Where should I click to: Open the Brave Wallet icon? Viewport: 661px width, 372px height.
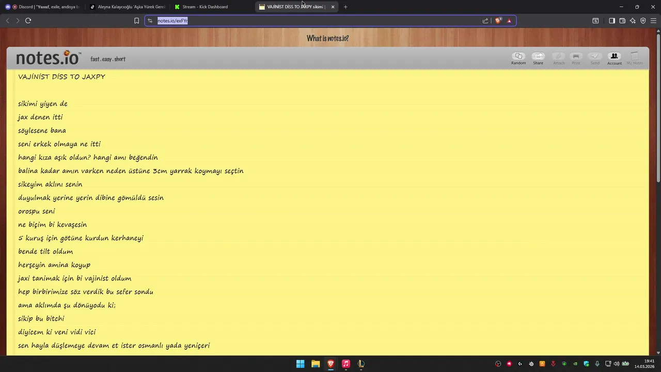pos(622,21)
